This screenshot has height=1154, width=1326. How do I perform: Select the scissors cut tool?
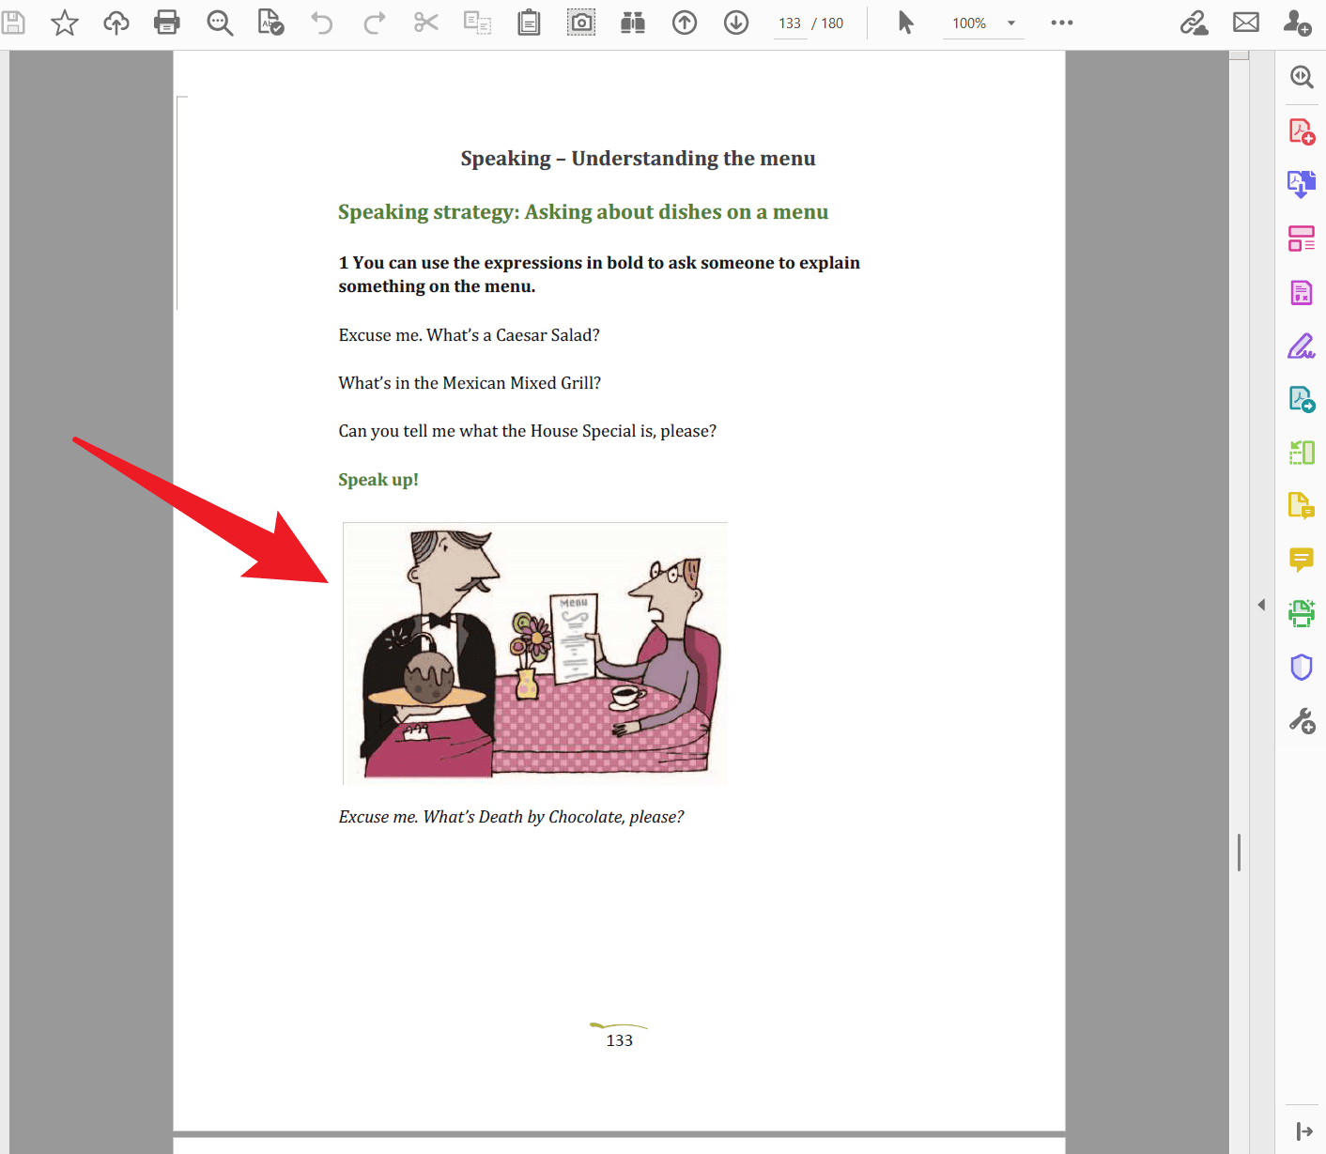pos(426,23)
